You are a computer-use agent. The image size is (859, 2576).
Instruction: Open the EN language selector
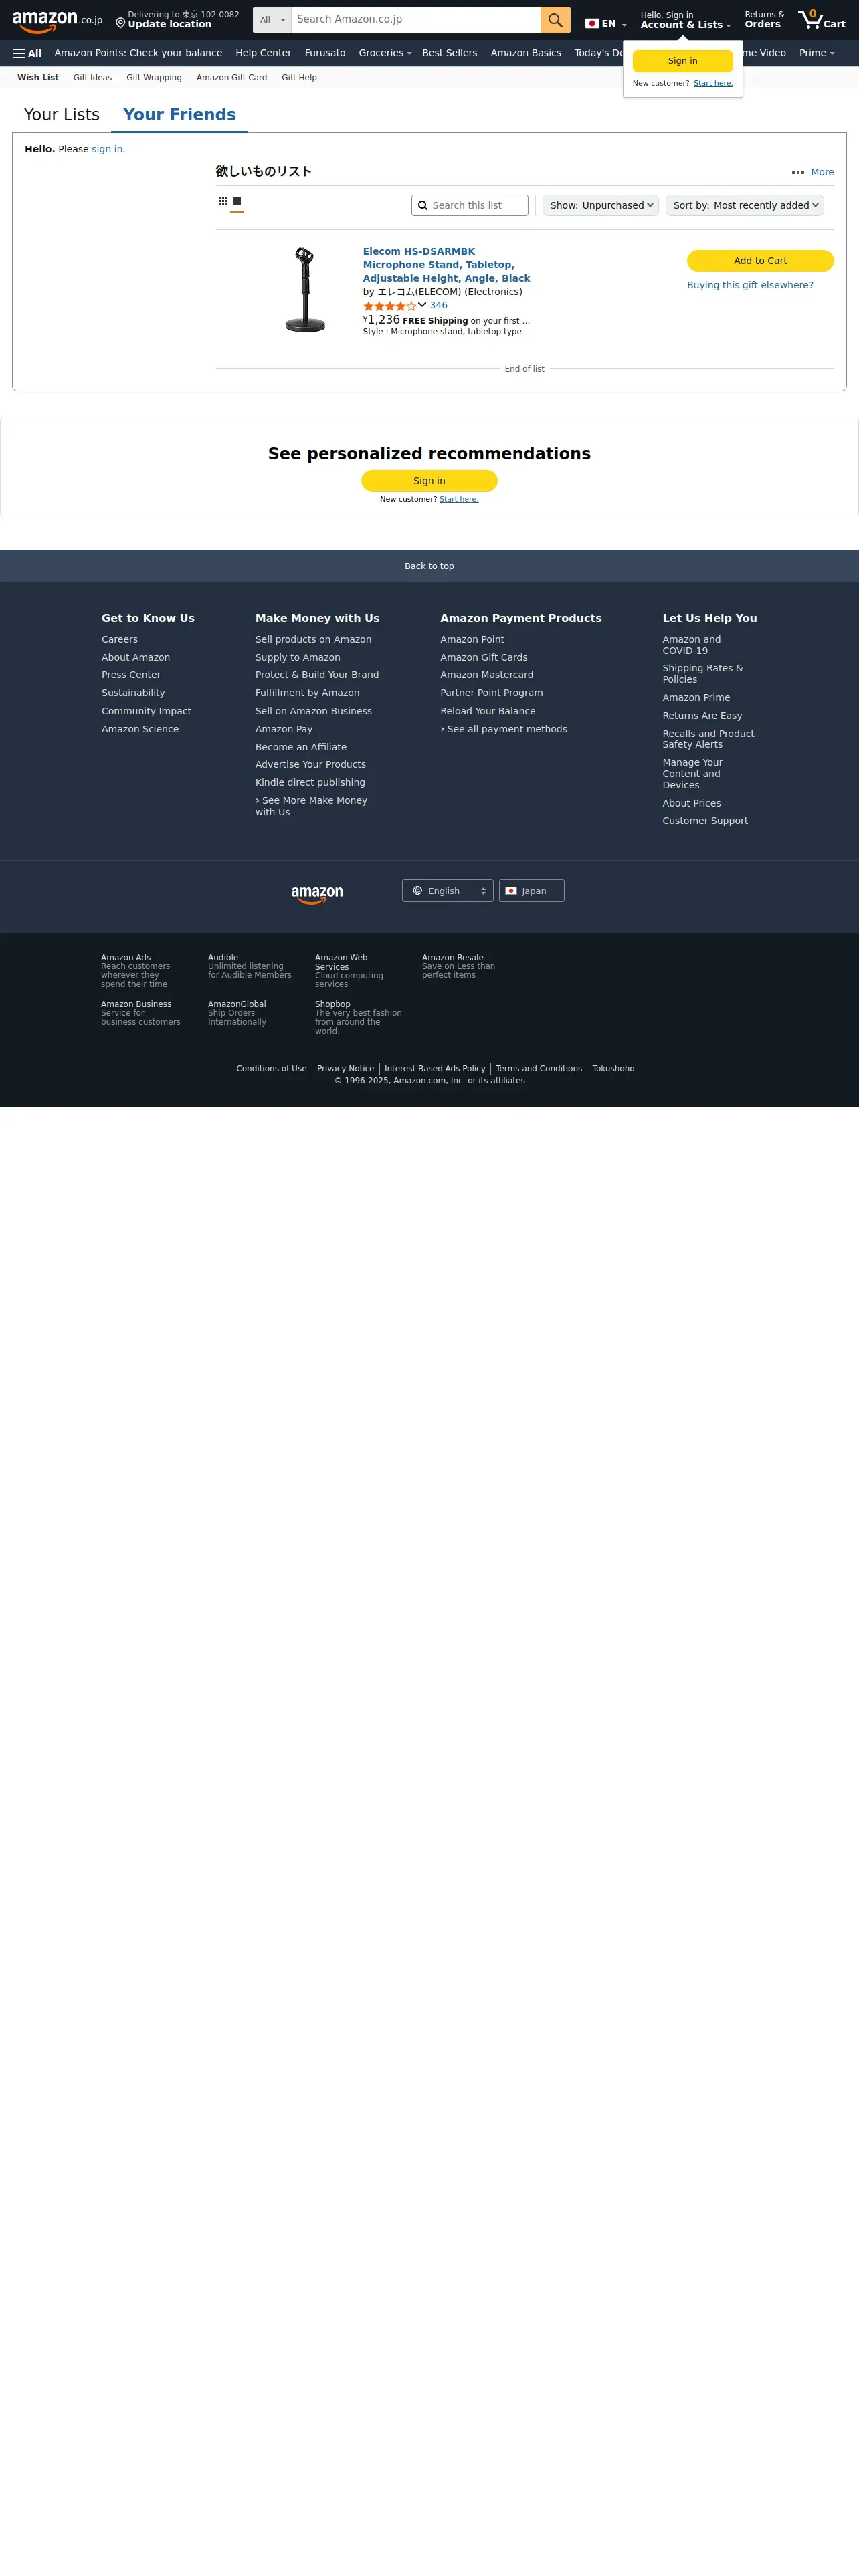pyautogui.click(x=606, y=23)
